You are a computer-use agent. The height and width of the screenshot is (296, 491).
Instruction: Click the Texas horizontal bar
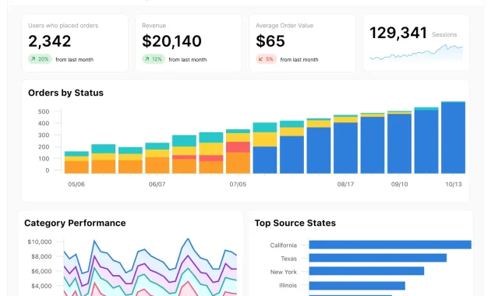click(x=378, y=258)
